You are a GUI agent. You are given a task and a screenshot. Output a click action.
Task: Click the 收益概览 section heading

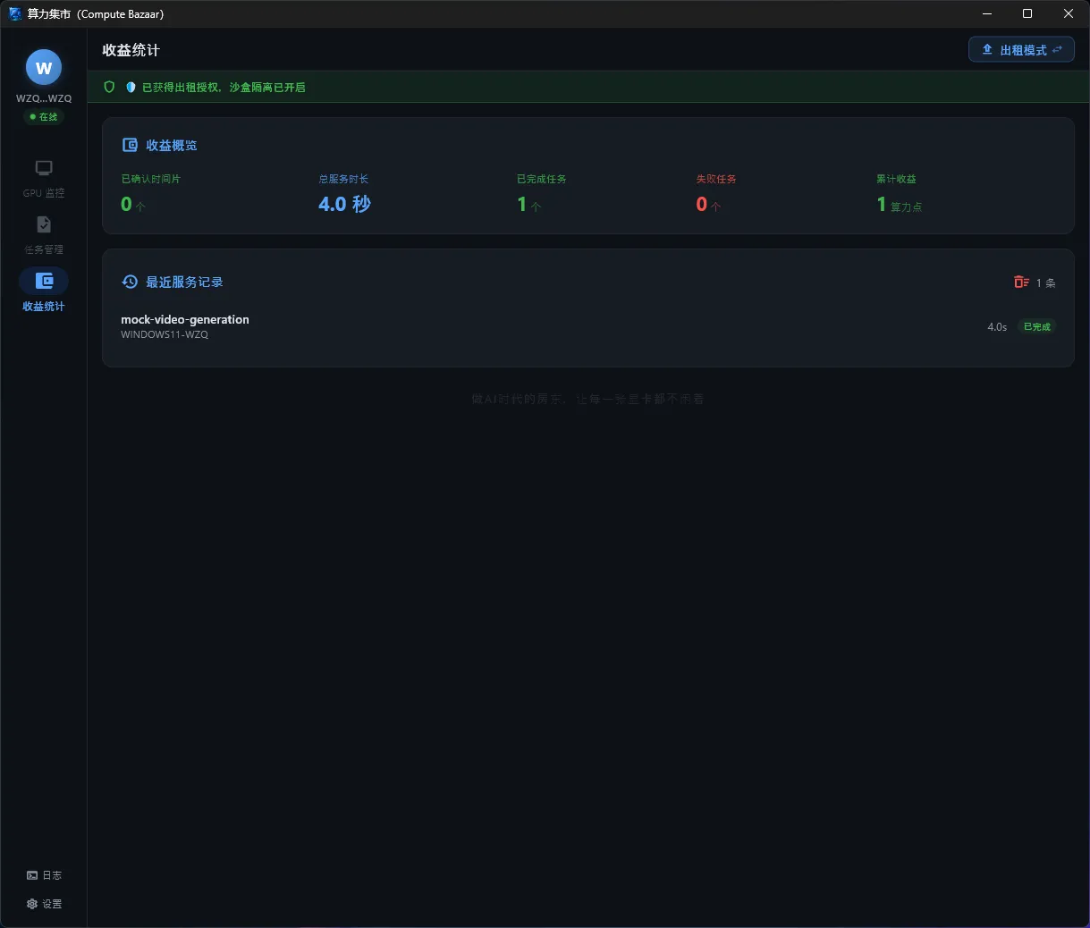172,145
